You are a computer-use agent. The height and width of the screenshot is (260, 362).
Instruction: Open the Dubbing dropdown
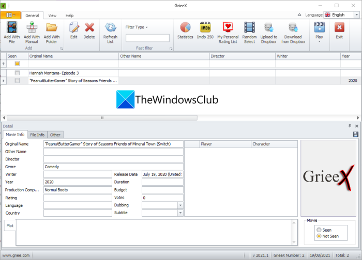[180, 205]
